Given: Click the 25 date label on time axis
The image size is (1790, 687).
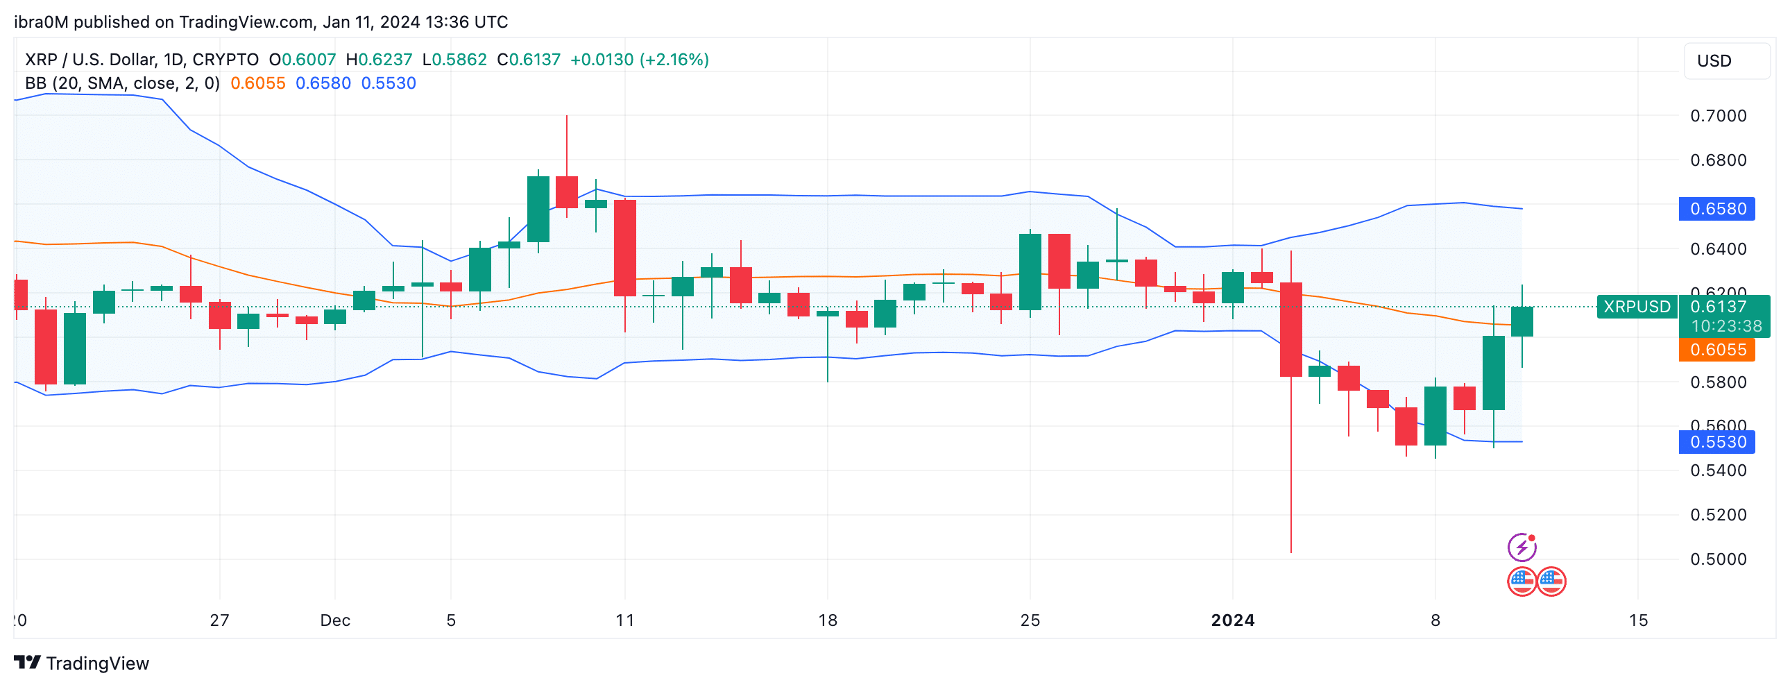Looking at the screenshot, I should pyautogui.click(x=1030, y=620).
